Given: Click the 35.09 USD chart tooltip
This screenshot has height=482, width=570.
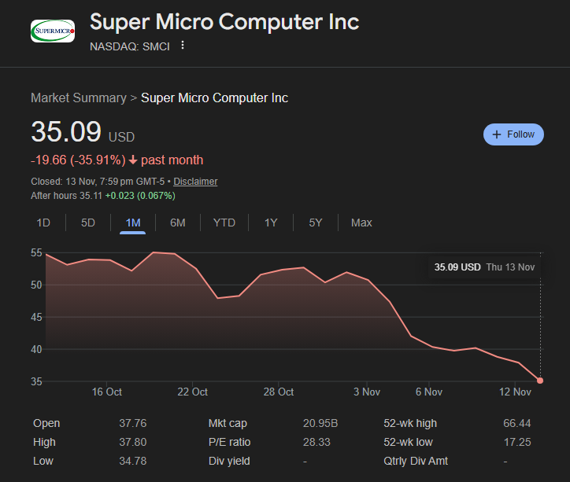Looking at the screenshot, I should click(484, 267).
